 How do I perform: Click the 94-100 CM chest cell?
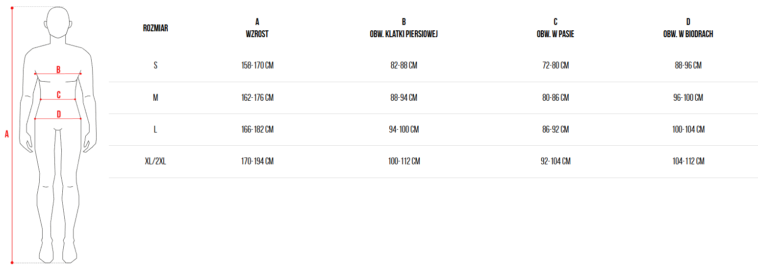click(404, 130)
